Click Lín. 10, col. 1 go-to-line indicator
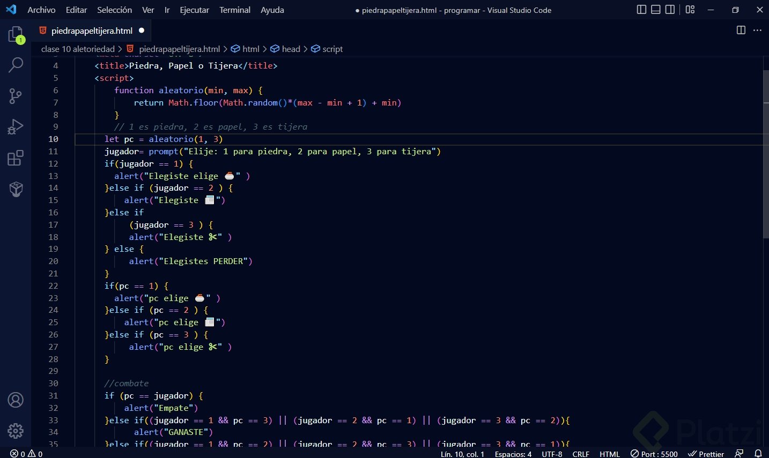 tap(462, 454)
